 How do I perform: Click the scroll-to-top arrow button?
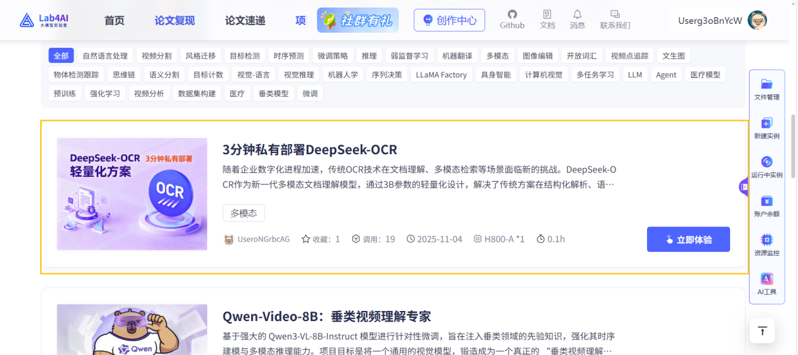pyautogui.click(x=762, y=330)
